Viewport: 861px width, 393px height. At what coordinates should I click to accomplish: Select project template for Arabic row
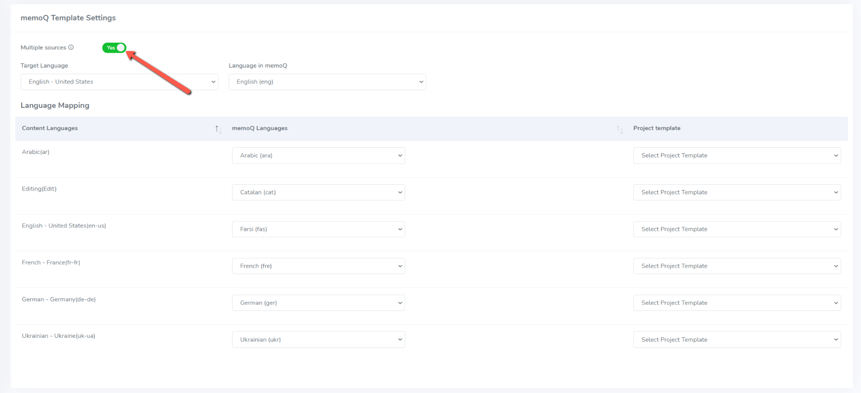(x=737, y=155)
